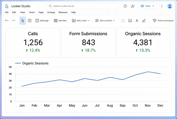Open the Insert menu

[32, 12]
